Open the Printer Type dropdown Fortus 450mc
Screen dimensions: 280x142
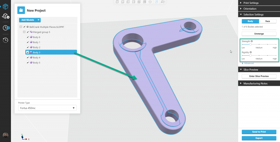coord(47,108)
